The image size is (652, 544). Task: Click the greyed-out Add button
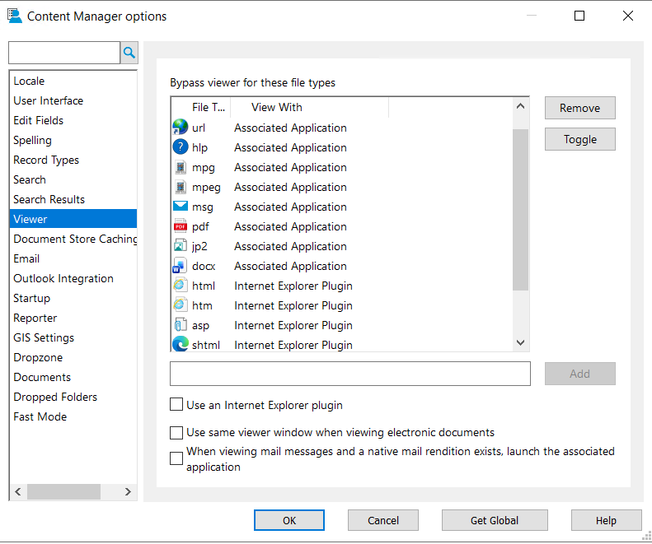tap(579, 374)
